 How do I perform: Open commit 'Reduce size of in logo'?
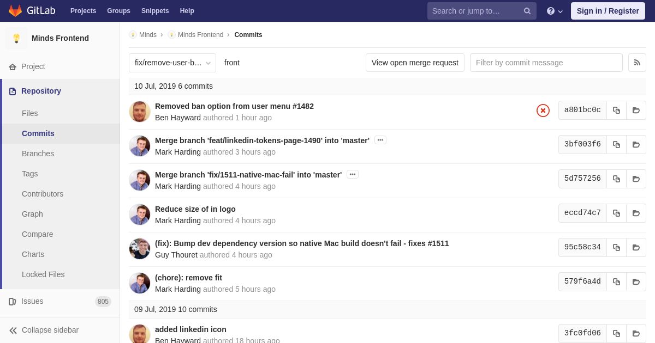click(x=195, y=209)
